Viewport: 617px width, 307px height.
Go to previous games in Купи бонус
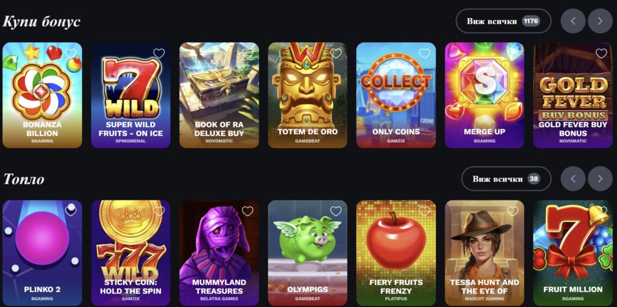pyautogui.click(x=573, y=21)
